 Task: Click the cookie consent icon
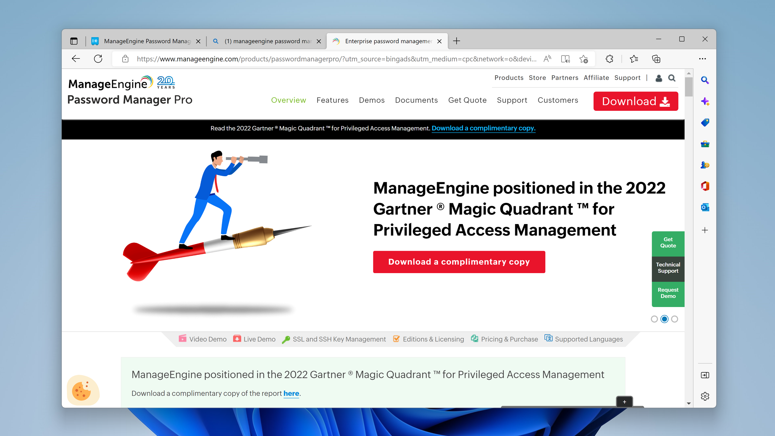82,390
